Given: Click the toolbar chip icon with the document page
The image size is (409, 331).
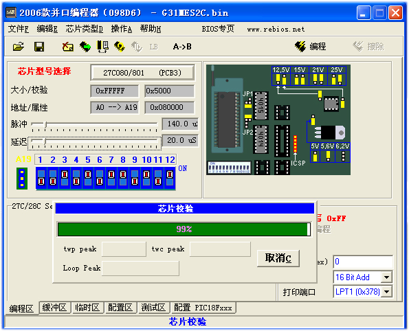Looking at the screenshot, I should click(x=103, y=47).
